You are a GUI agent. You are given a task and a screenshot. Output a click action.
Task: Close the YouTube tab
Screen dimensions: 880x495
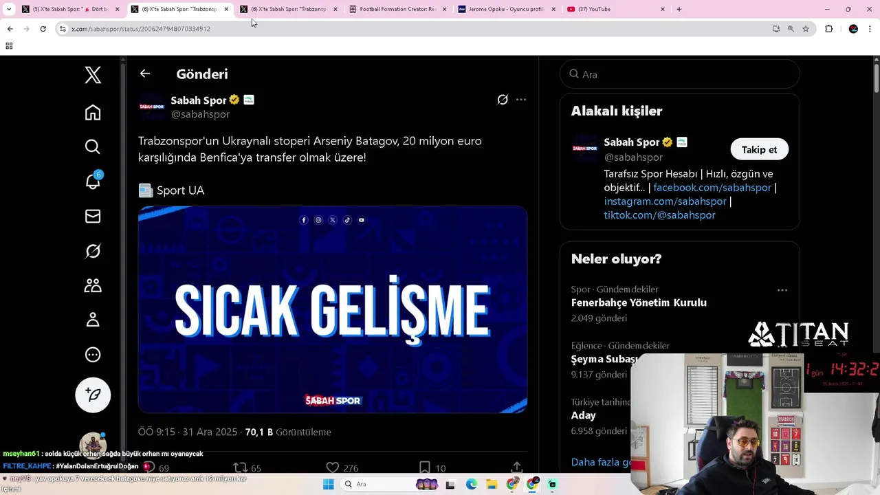663,9
